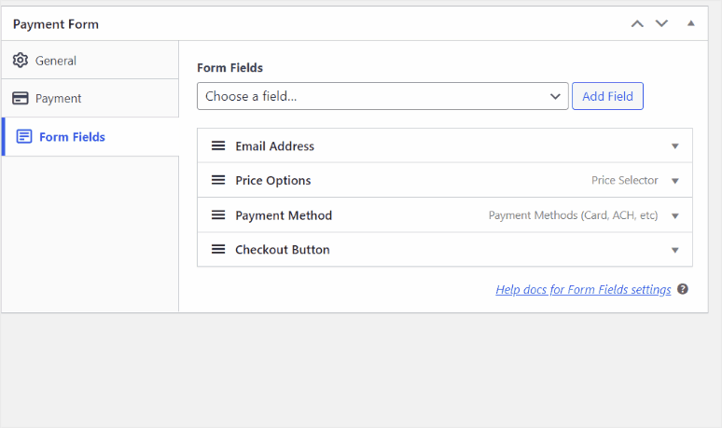Expand the Checkout Button field settings
The width and height of the screenshot is (722, 428).
[x=675, y=250]
